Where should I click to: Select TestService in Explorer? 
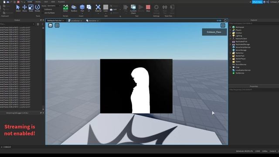click(240, 73)
